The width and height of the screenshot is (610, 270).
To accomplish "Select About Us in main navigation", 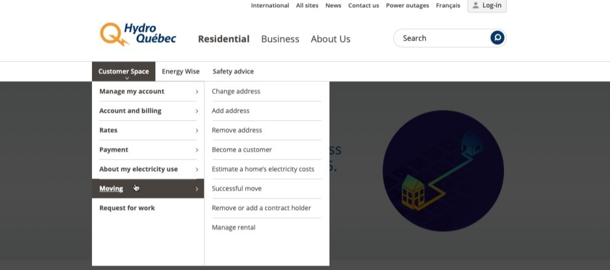I will 331,39.
